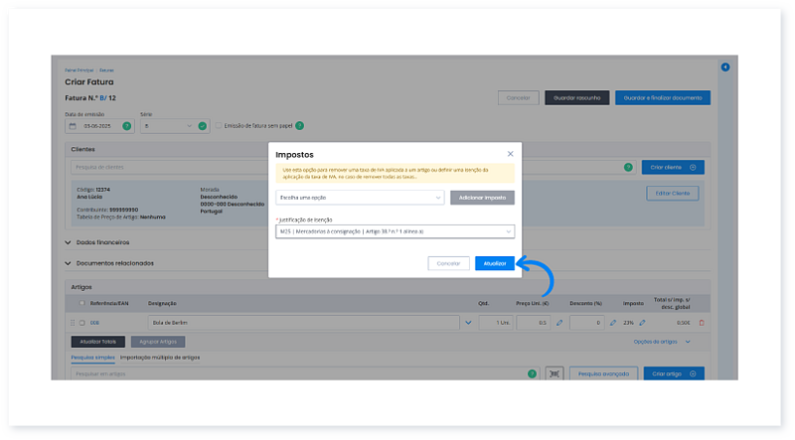The height and width of the screenshot is (440, 795).
Task: Click 'Adicionar imposto' button
Action: [x=482, y=198]
